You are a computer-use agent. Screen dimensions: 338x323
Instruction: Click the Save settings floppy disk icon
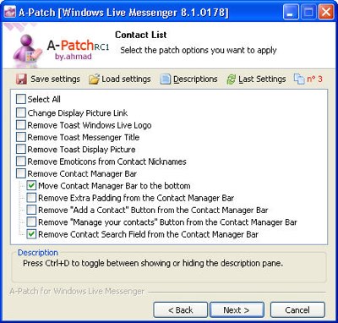click(21, 79)
